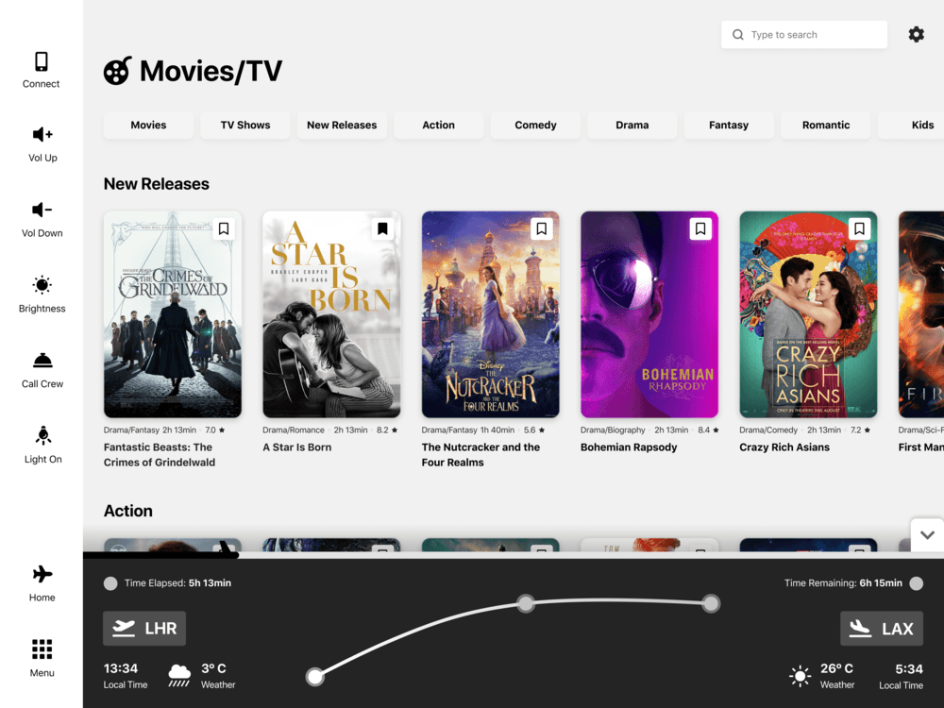Screen dimensions: 944x708
Task: Lower volume with Vol Down icon
Action: pos(42,210)
